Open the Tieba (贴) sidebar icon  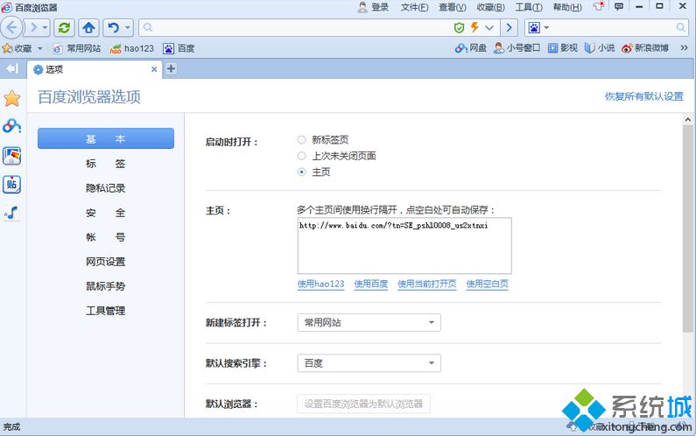11,184
